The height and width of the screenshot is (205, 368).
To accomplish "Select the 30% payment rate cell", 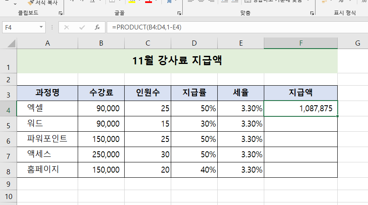I will pyautogui.click(x=194, y=124).
